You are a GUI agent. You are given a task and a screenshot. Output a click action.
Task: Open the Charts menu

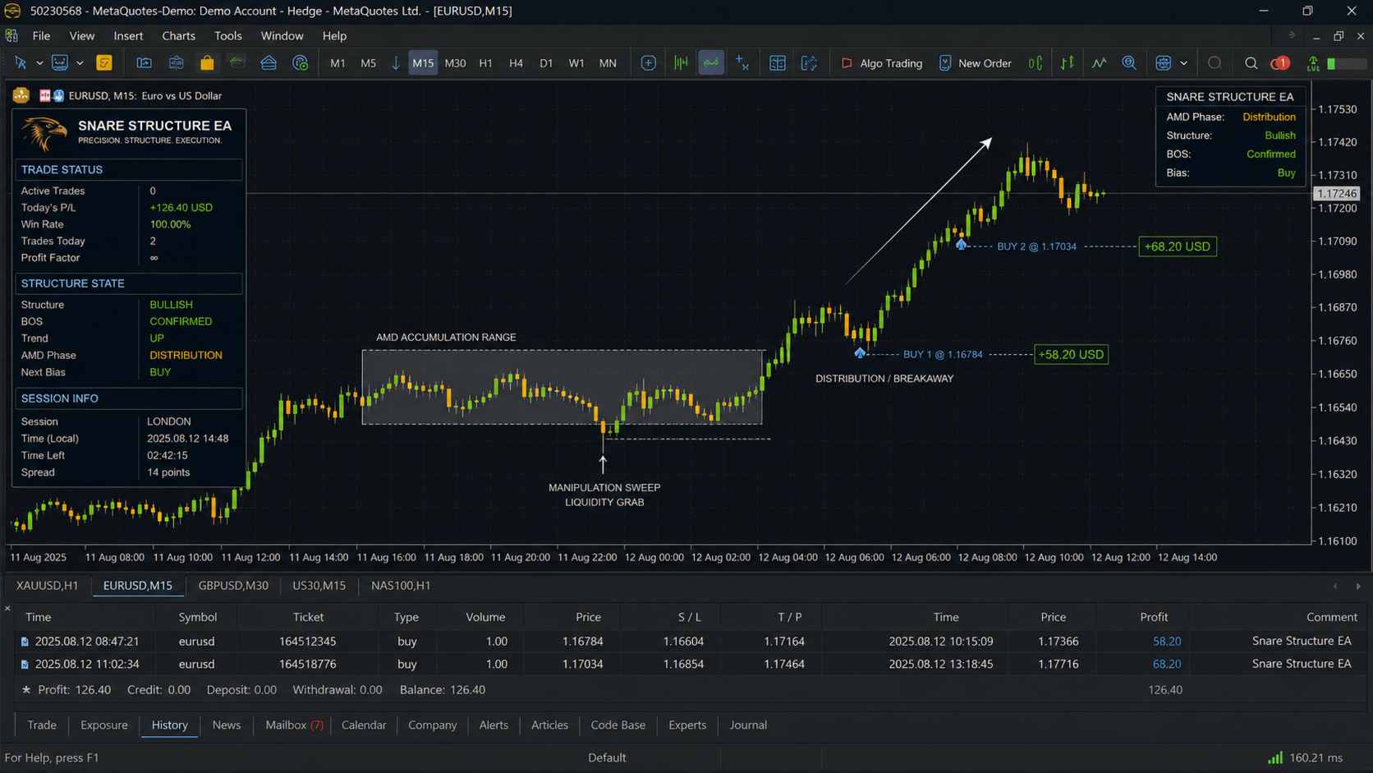click(x=178, y=35)
